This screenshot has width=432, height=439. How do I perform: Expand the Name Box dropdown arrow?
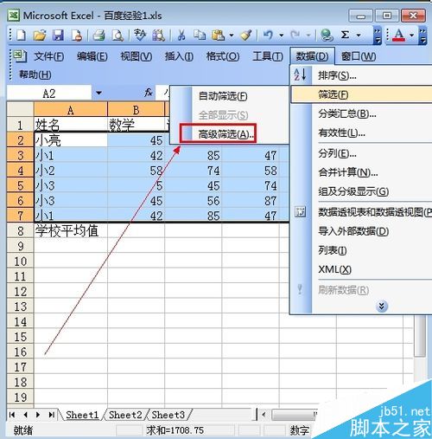pyautogui.click(x=98, y=94)
